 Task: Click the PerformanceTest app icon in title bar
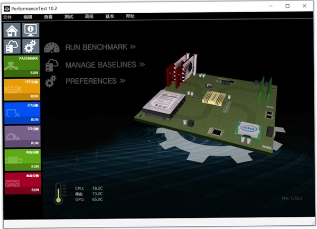(x=7, y=8)
